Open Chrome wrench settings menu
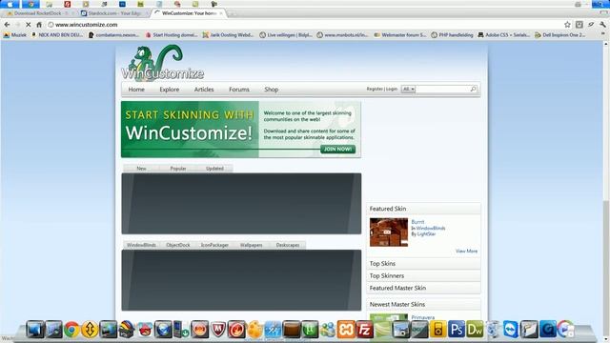 602,25
